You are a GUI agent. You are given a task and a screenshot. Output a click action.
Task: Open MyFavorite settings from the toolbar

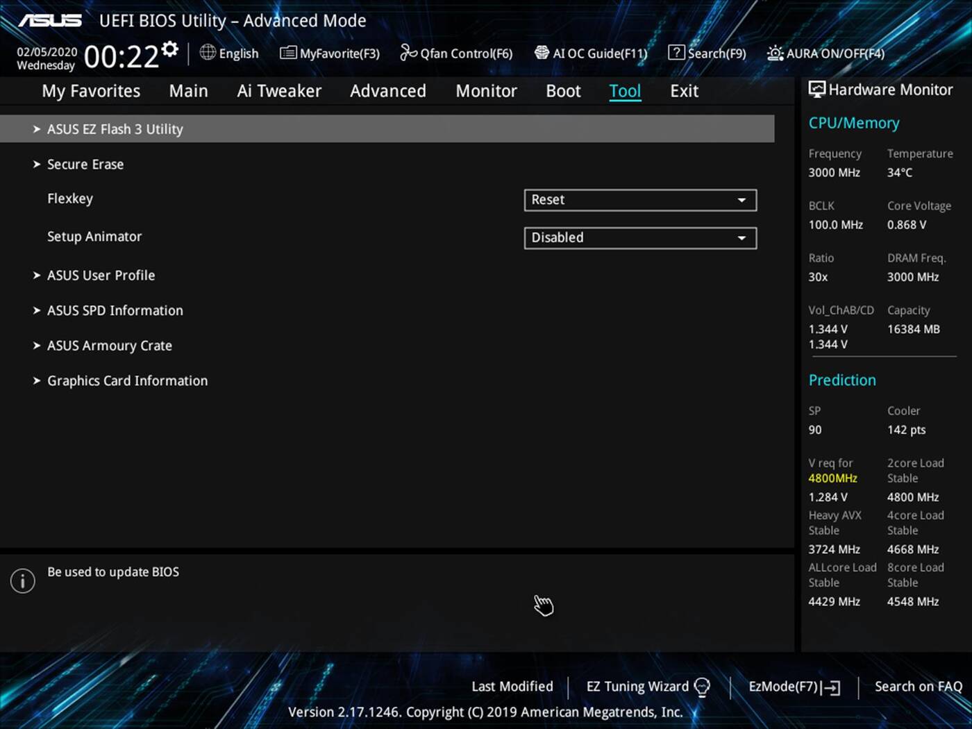point(329,53)
